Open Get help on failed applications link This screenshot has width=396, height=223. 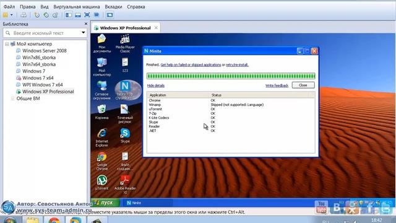191,64
